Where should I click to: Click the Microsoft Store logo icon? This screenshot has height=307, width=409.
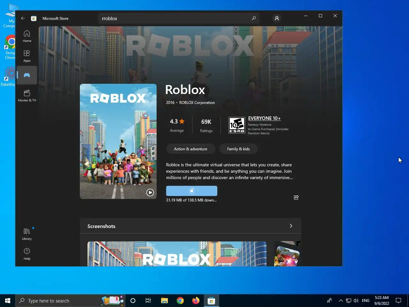[34, 18]
